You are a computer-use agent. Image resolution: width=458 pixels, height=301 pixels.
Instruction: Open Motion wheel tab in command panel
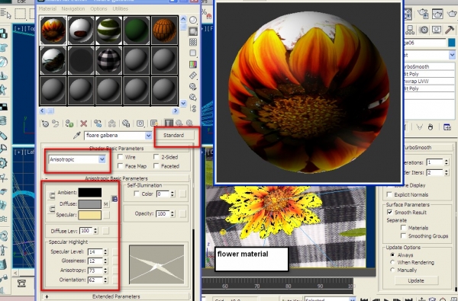click(424, 30)
